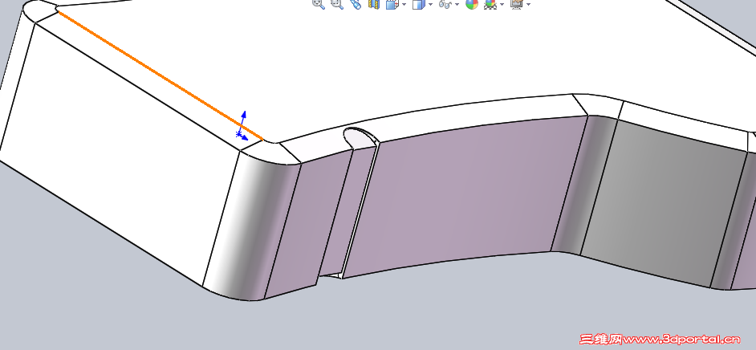The height and width of the screenshot is (350, 756).
Task: Click the View Orientation icon
Action: (392, 4)
